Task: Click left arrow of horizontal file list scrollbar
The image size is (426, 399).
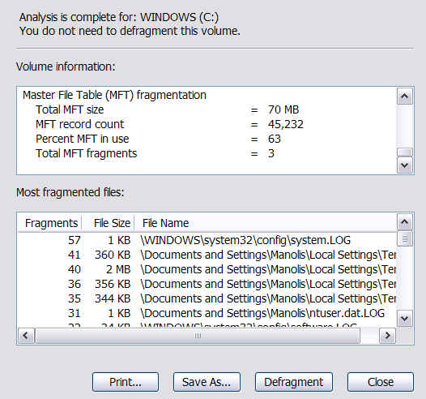Action: pyautogui.click(x=27, y=336)
